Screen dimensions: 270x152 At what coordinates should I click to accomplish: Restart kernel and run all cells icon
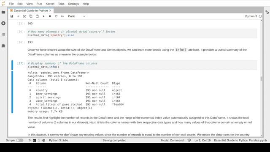pos(62,16)
